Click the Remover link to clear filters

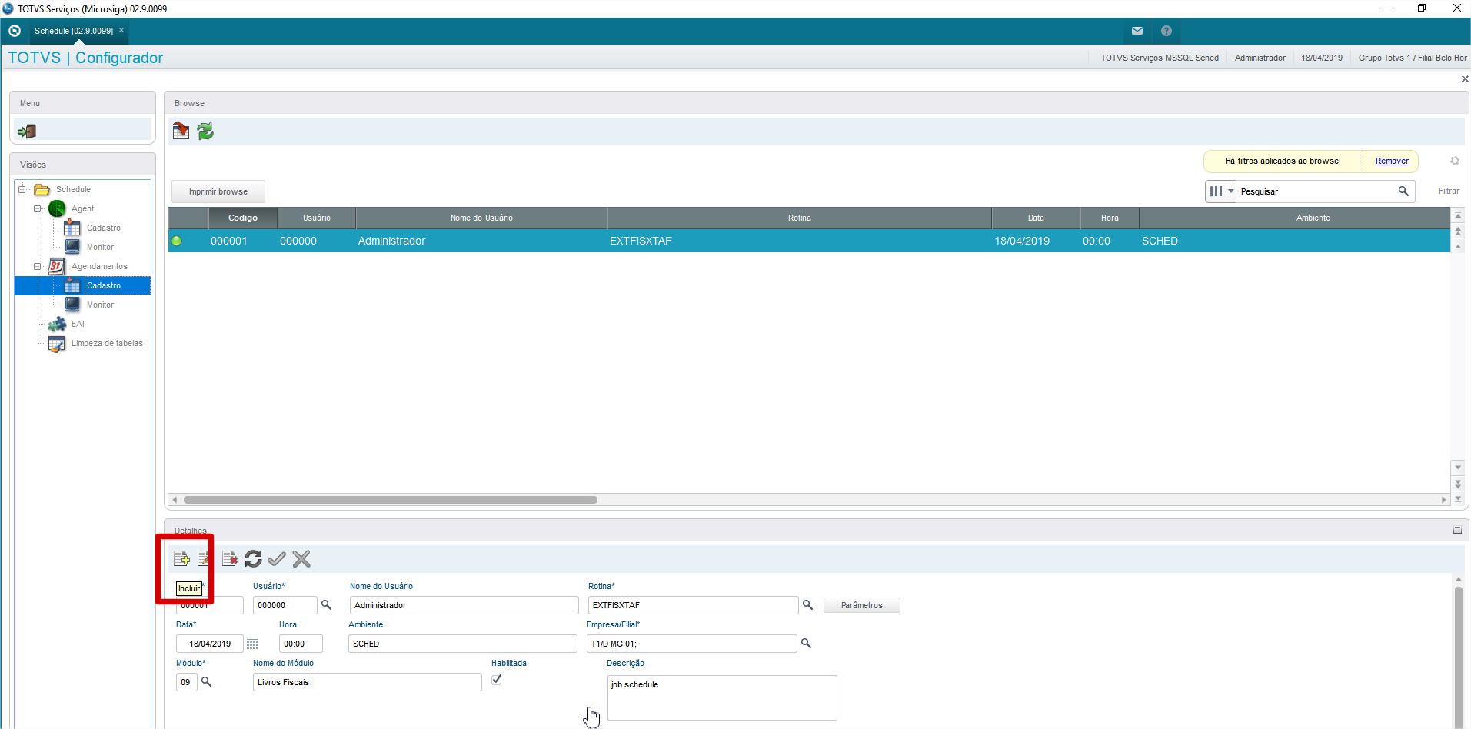[1392, 161]
